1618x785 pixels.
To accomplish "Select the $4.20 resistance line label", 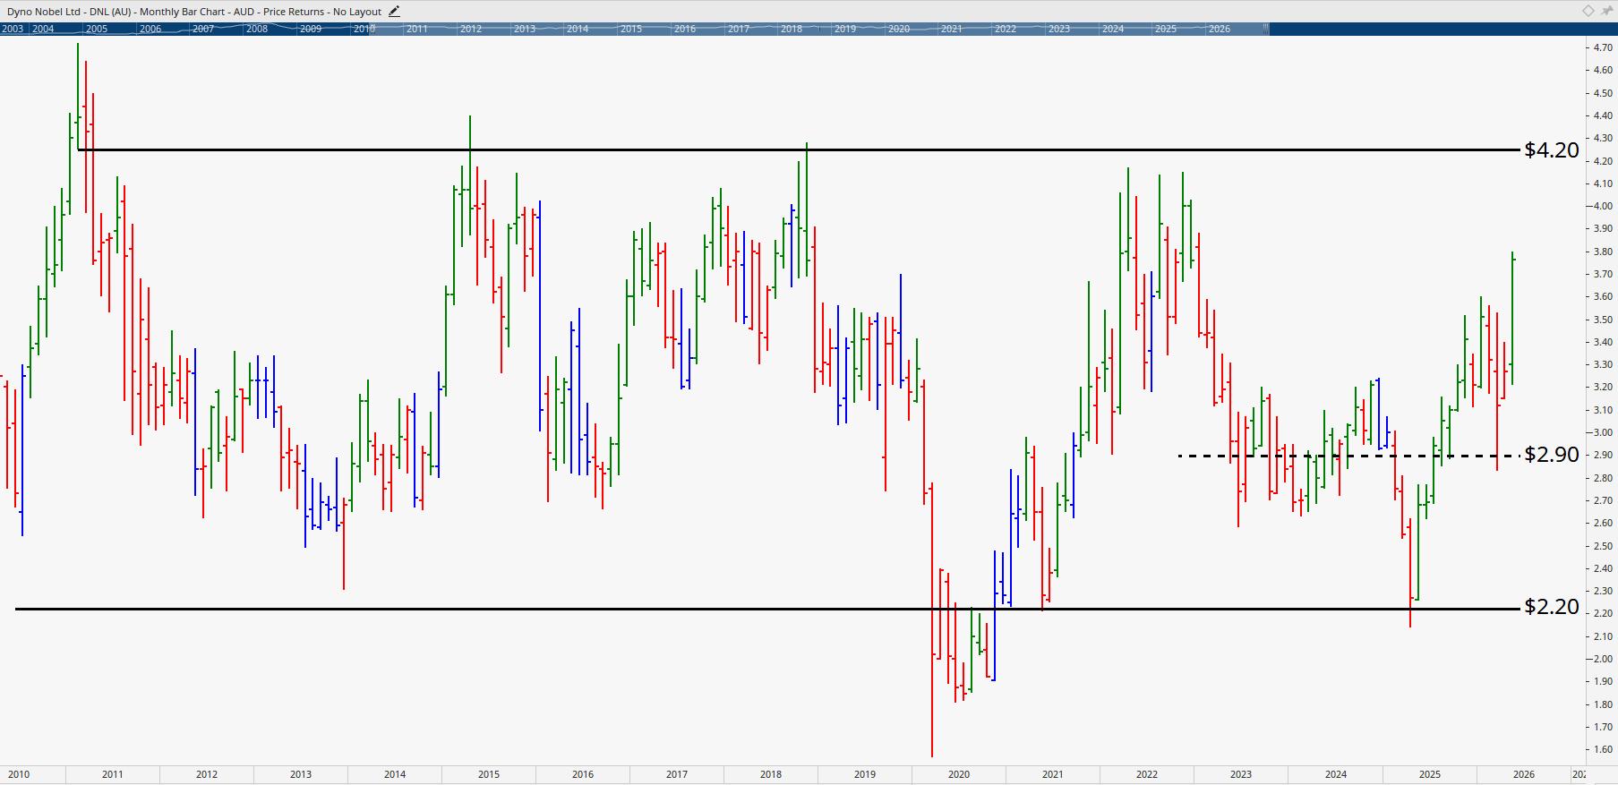I will pyautogui.click(x=1552, y=150).
